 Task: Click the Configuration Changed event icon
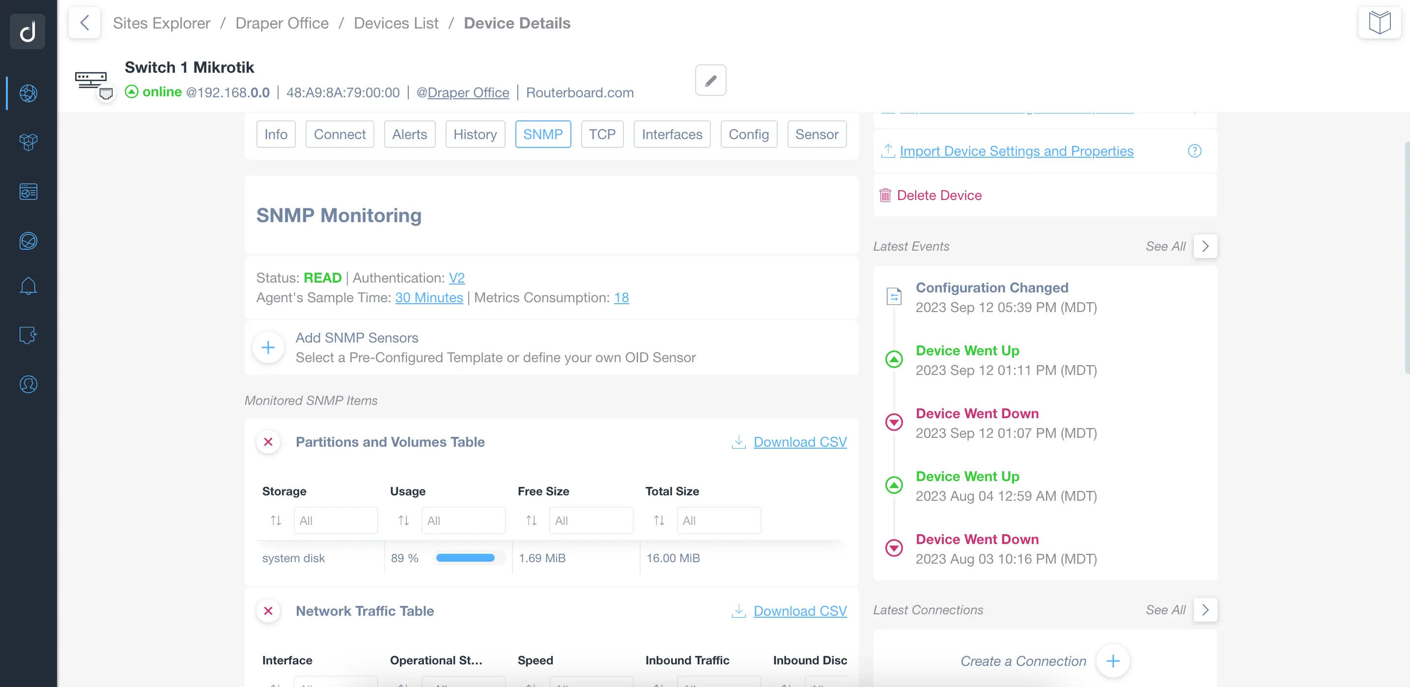[894, 296]
